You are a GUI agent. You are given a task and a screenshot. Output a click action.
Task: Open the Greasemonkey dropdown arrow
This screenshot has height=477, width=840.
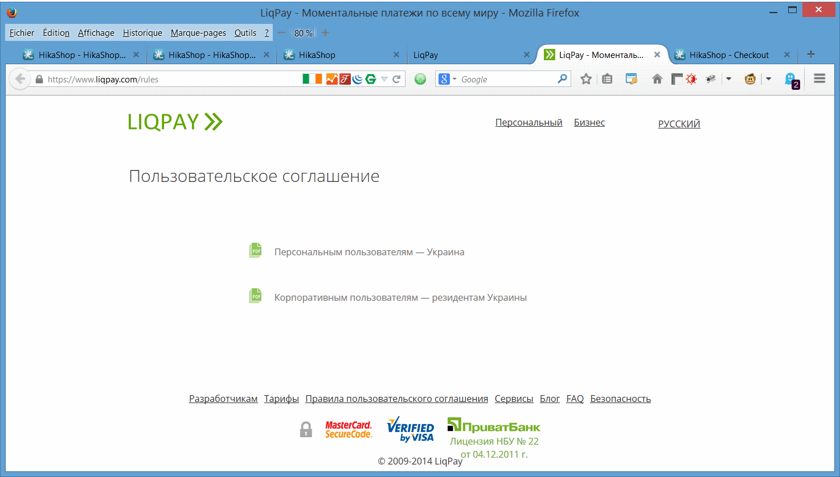click(x=768, y=79)
